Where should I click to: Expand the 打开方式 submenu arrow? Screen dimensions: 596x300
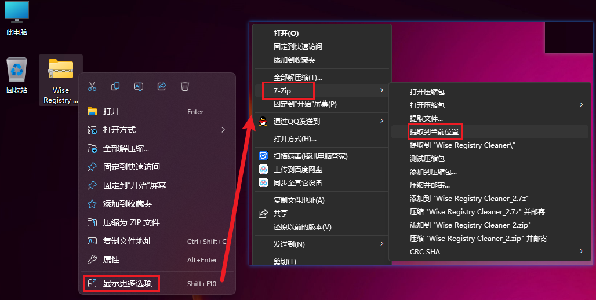click(223, 130)
